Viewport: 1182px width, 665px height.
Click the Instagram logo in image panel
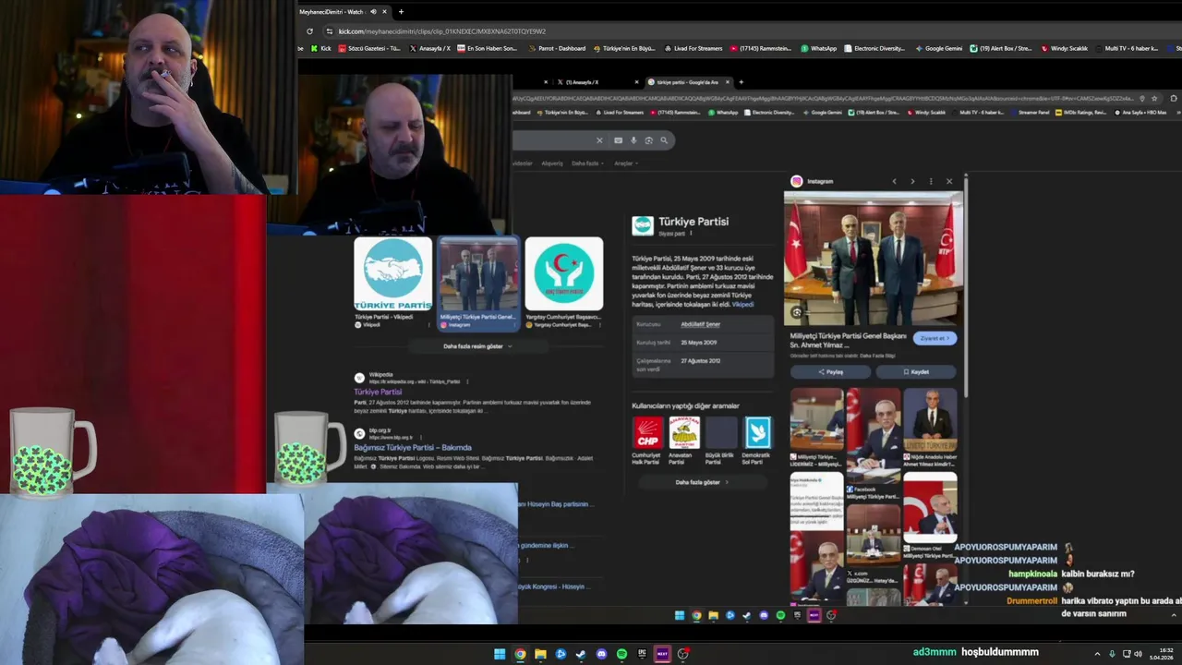(x=796, y=181)
